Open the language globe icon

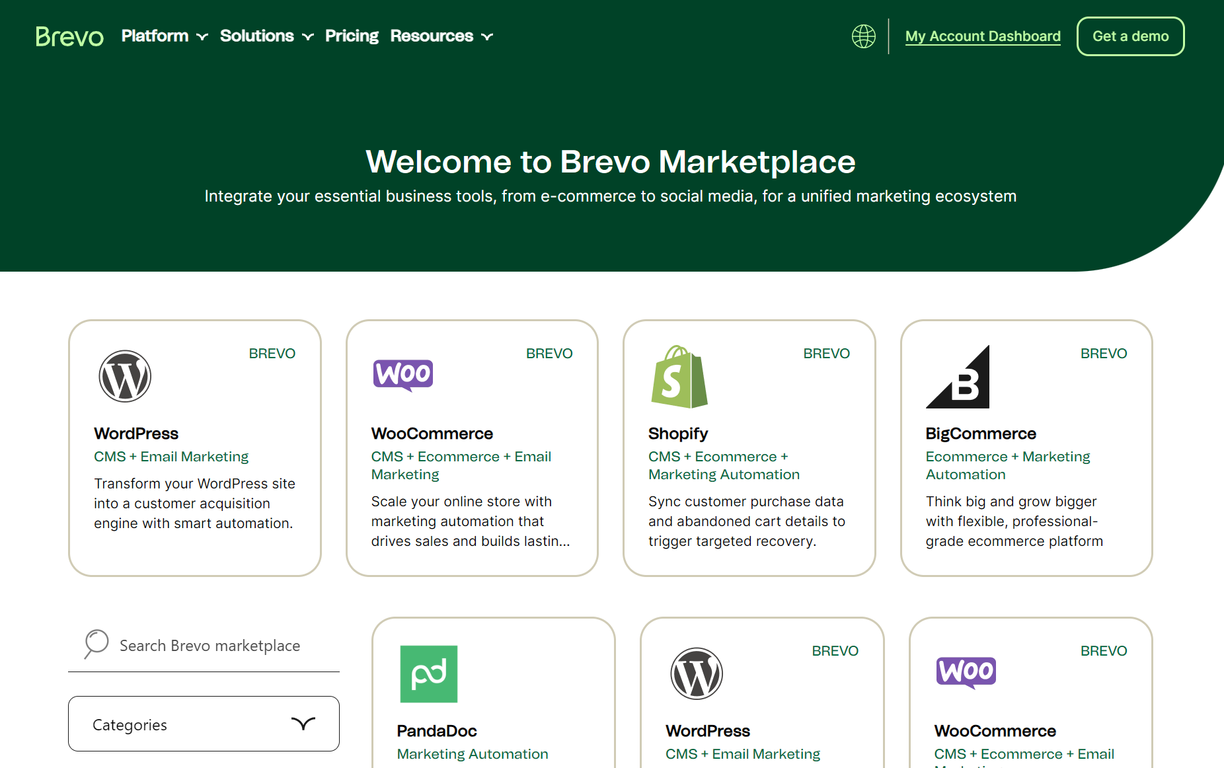click(863, 36)
